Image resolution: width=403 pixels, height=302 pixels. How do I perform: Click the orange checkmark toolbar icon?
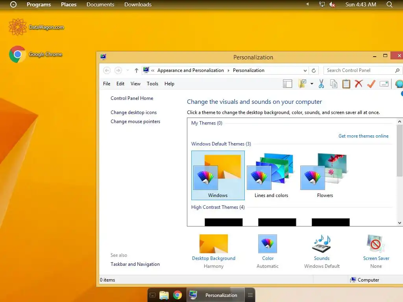(x=371, y=84)
